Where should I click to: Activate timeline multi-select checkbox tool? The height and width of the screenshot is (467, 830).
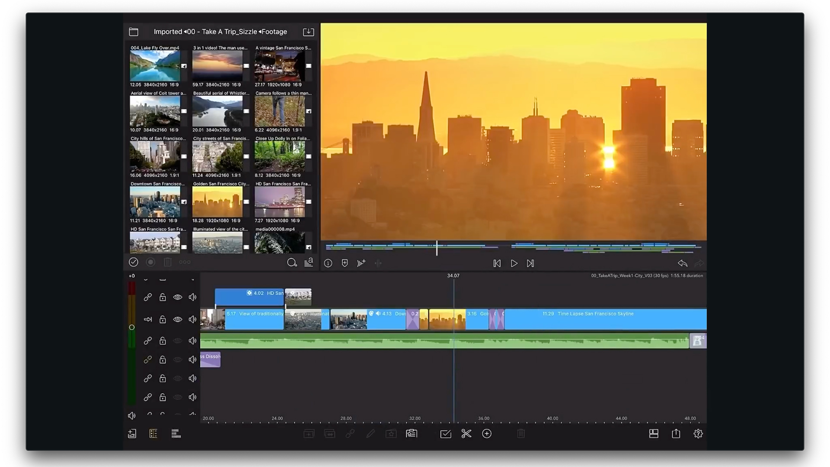446,434
